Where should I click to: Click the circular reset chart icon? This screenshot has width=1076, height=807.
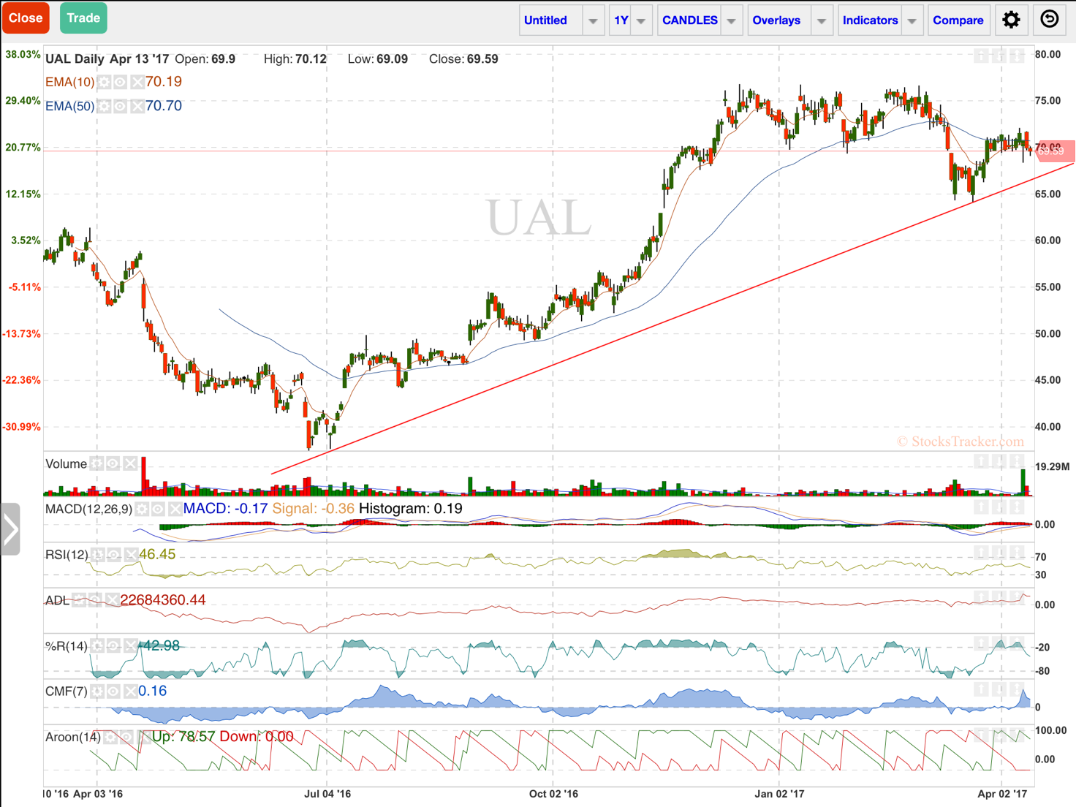1050,20
